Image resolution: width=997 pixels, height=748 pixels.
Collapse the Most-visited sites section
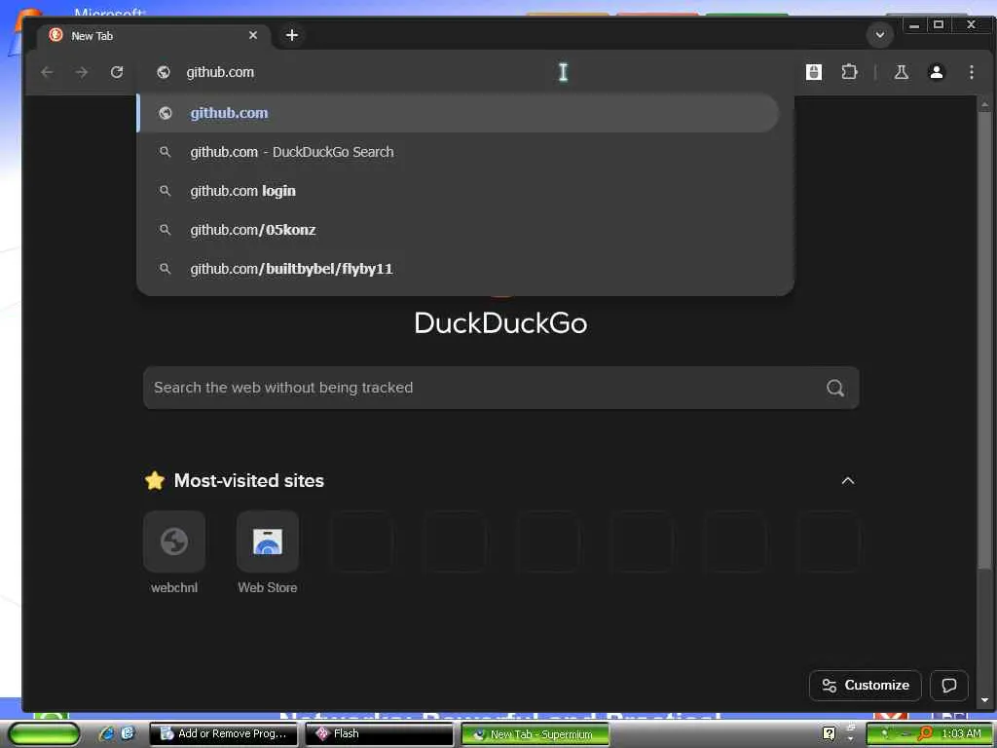tap(848, 481)
